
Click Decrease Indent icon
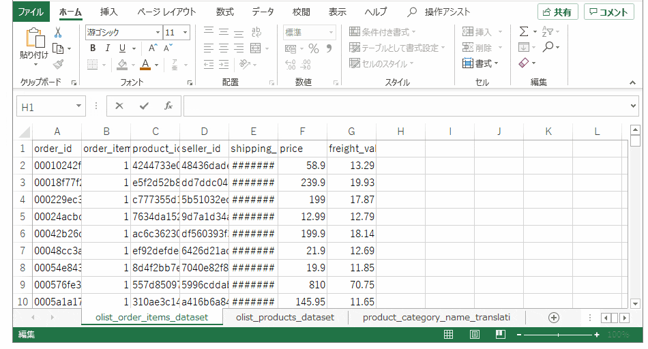(x=209, y=65)
